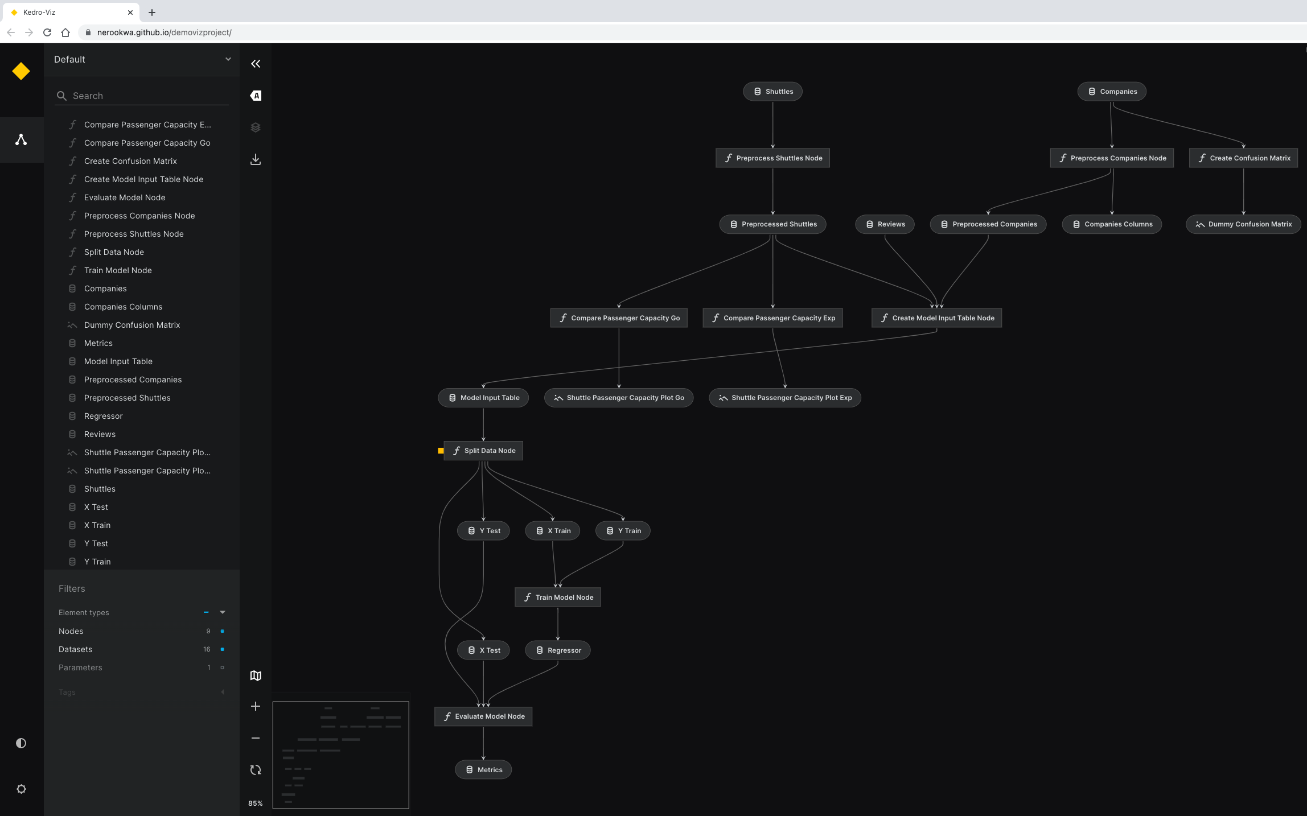Toggle Nodes element type filter
This screenshot has width=1307, height=816.
[222, 631]
